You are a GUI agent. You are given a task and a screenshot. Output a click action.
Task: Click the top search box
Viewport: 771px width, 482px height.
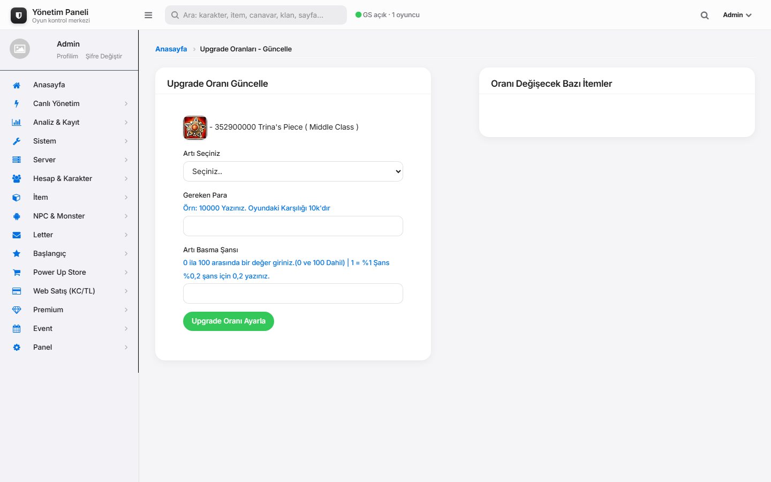(x=256, y=15)
